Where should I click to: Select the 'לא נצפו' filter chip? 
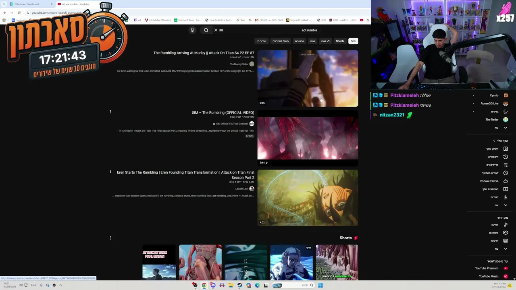(x=325, y=41)
